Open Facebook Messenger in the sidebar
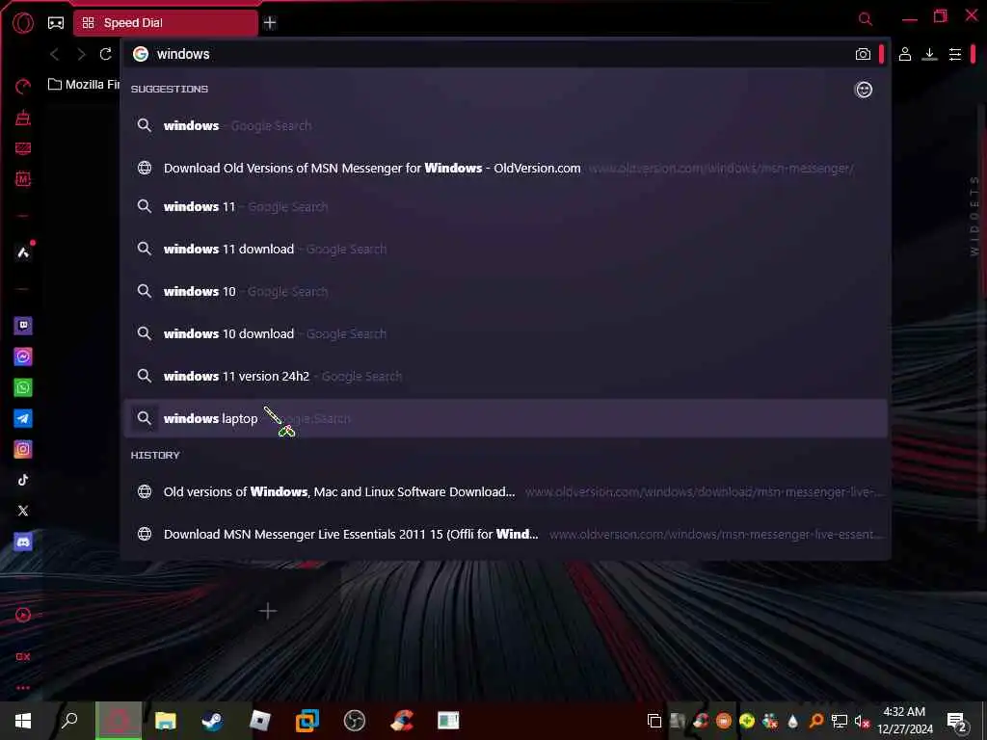 tap(23, 357)
